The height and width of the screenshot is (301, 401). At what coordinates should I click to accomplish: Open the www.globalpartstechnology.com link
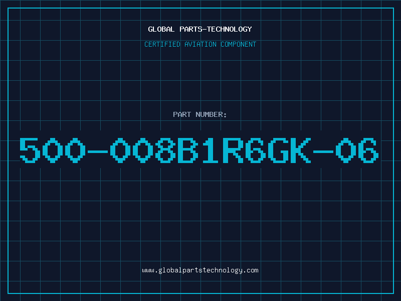[x=200, y=270]
